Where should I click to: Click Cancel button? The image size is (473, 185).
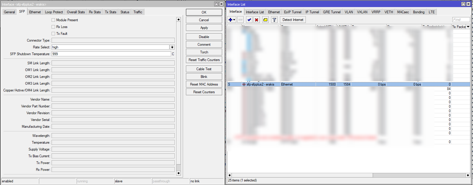(204, 20)
